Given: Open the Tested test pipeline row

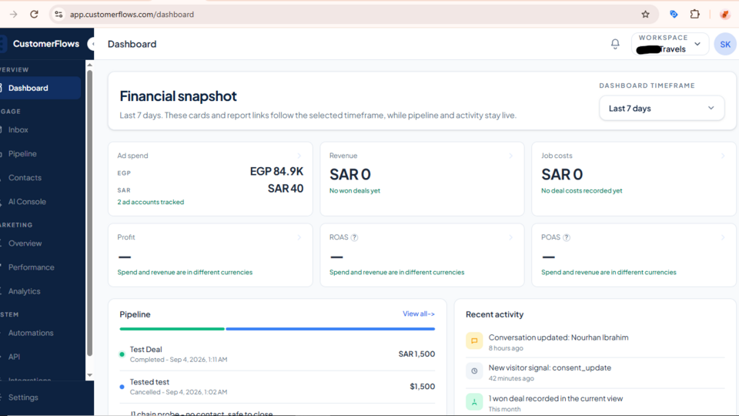Looking at the screenshot, I should 277,387.
